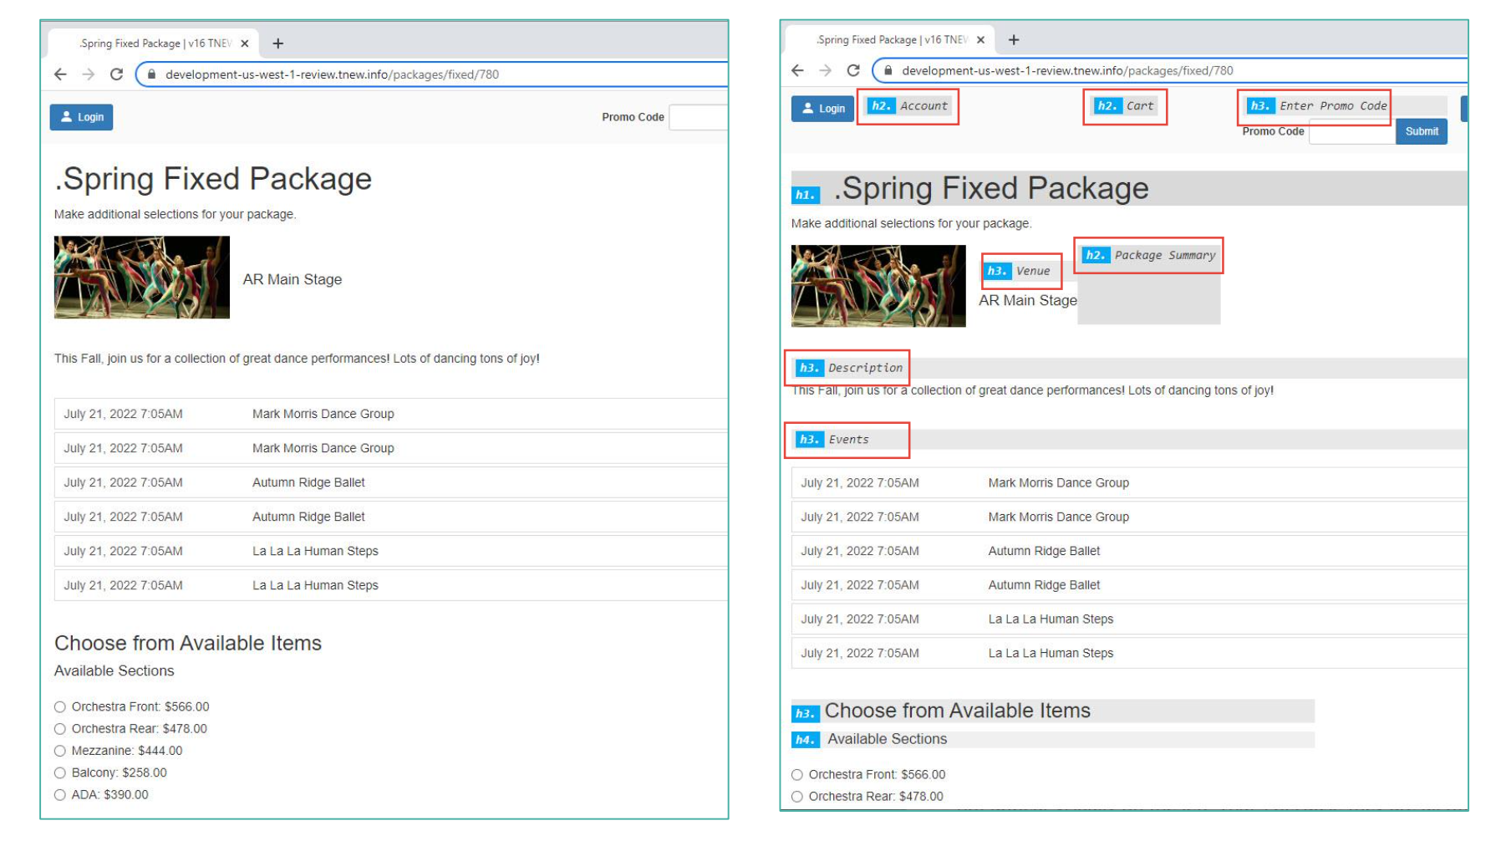Close the tab in right browser window
1506x841 pixels.
(980, 40)
